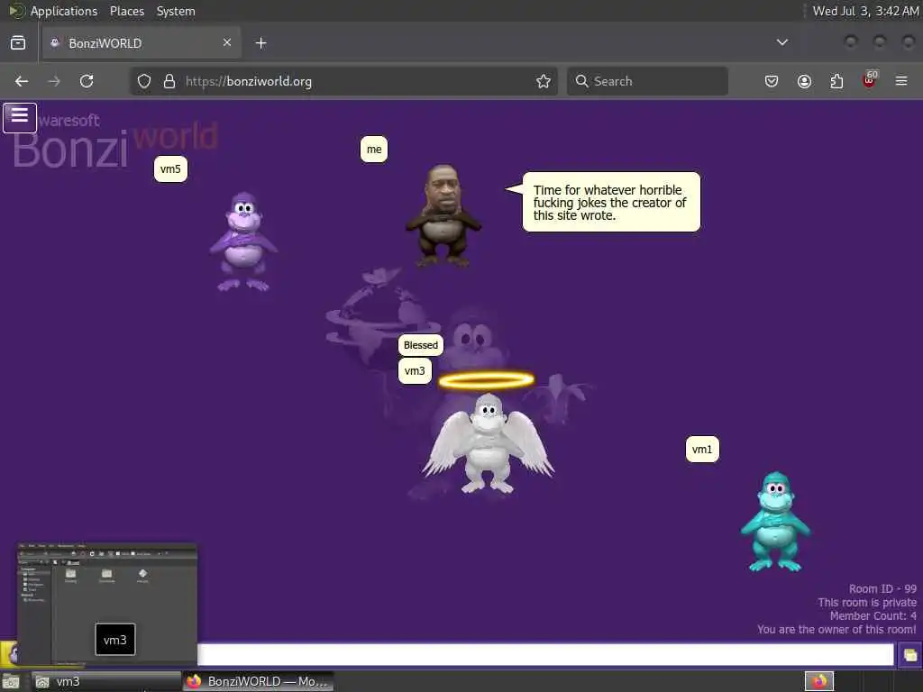The image size is (923, 692).
Task: List all tabs dropdown arrow
Action: pyautogui.click(x=781, y=42)
